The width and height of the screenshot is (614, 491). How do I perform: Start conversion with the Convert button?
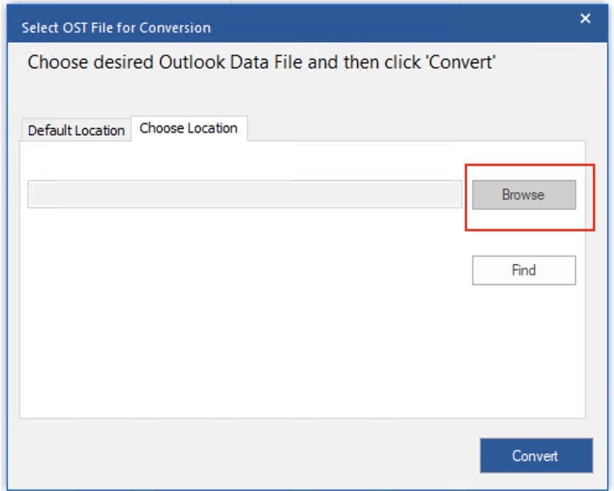point(535,455)
